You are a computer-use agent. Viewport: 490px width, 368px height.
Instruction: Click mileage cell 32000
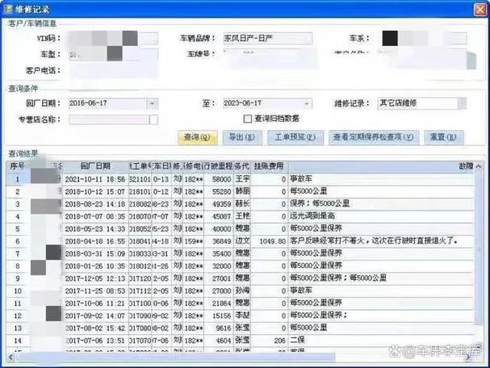pos(219,266)
